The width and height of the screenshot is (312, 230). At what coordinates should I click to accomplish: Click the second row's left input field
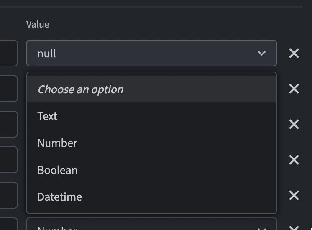pyautogui.click(x=8, y=89)
